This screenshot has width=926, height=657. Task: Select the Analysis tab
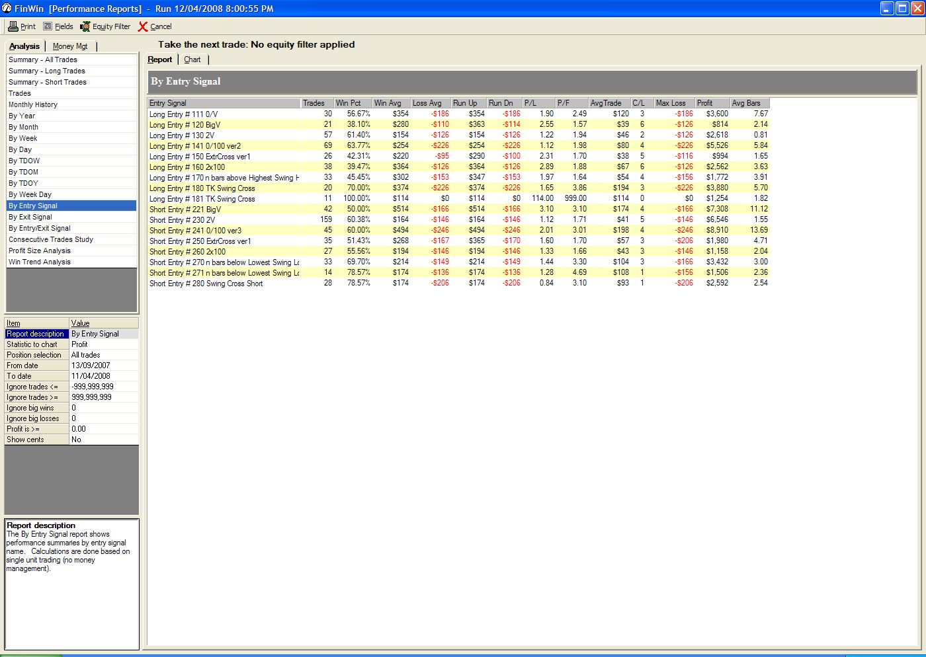[x=24, y=46]
